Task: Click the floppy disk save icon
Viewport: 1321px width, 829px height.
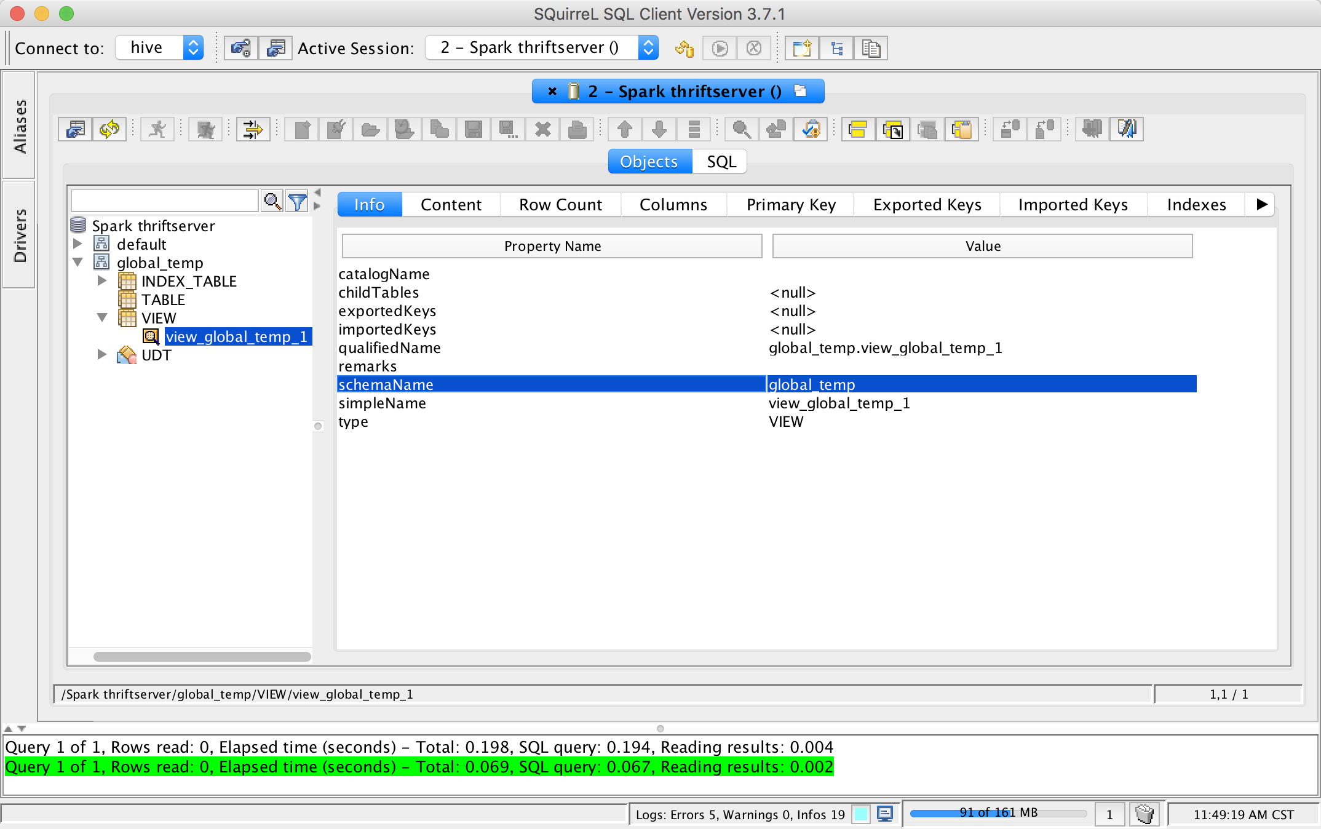Action: pos(474,129)
